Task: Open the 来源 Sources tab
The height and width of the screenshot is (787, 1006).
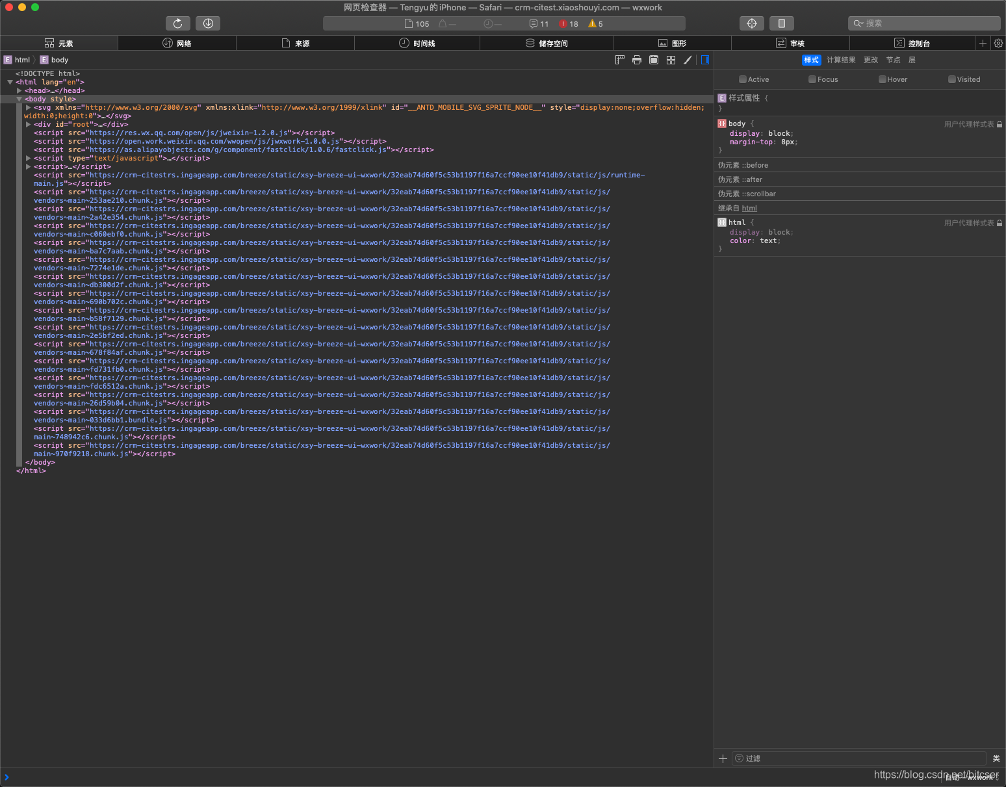Action: point(295,43)
